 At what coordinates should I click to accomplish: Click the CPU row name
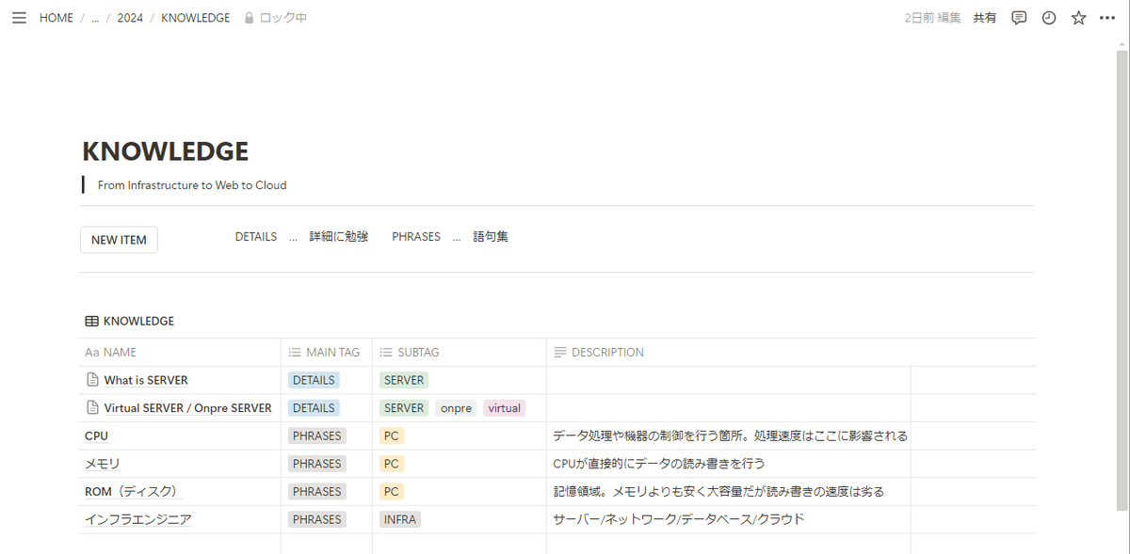click(96, 435)
